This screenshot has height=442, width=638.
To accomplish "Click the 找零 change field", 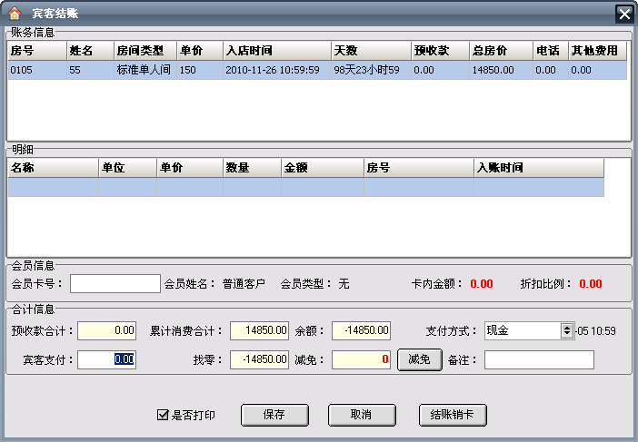I will coord(259,359).
